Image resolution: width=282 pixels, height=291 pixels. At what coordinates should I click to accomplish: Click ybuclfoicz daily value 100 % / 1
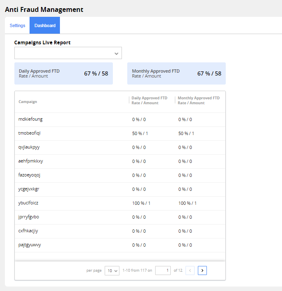click(x=141, y=203)
